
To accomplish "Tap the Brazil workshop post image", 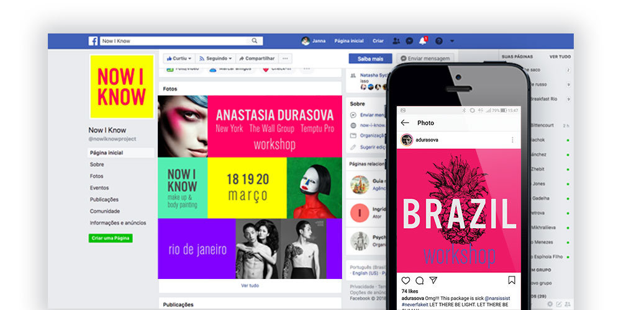I will point(459,211).
